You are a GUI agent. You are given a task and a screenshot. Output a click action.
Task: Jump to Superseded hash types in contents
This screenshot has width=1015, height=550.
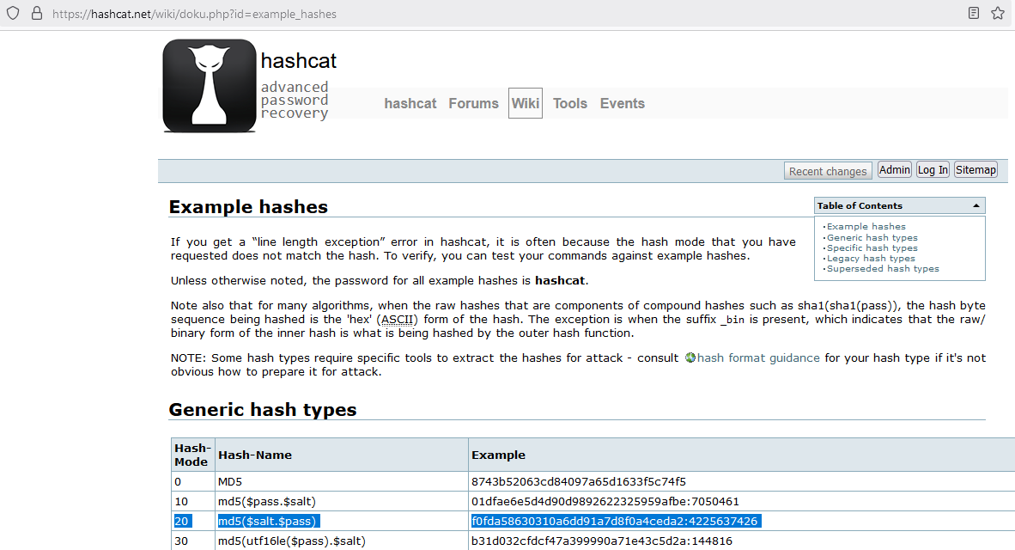(x=883, y=269)
